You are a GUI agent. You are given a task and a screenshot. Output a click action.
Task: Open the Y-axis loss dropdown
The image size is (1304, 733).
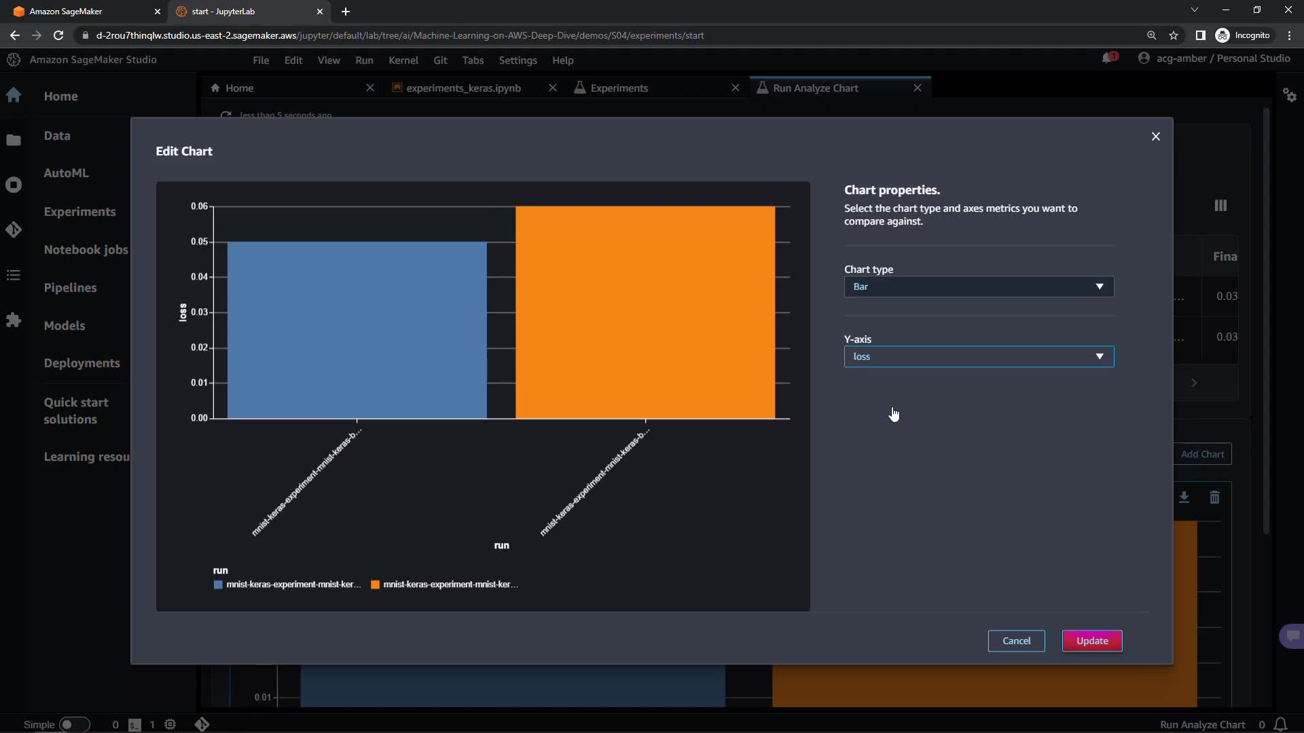978,356
